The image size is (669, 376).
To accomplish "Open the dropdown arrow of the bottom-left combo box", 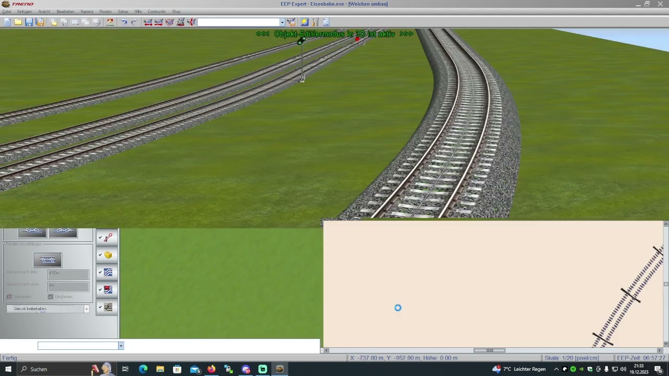I will [121, 346].
